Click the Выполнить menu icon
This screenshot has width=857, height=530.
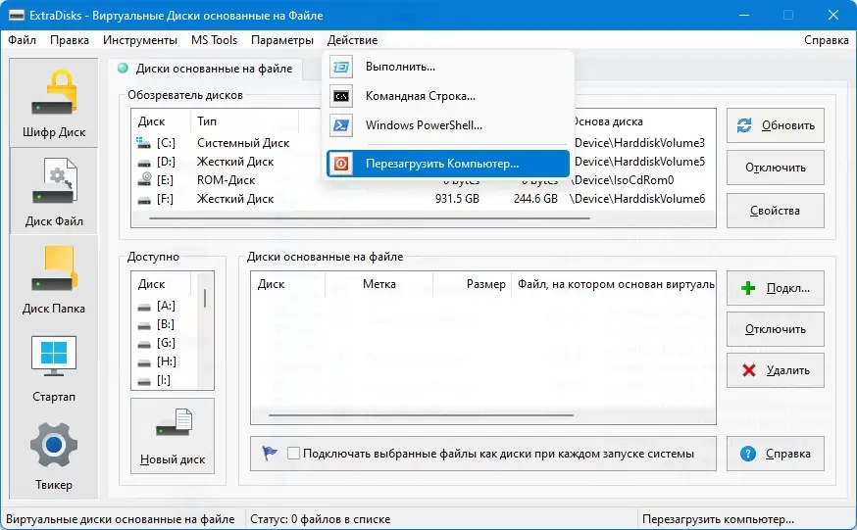tap(341, 67)
